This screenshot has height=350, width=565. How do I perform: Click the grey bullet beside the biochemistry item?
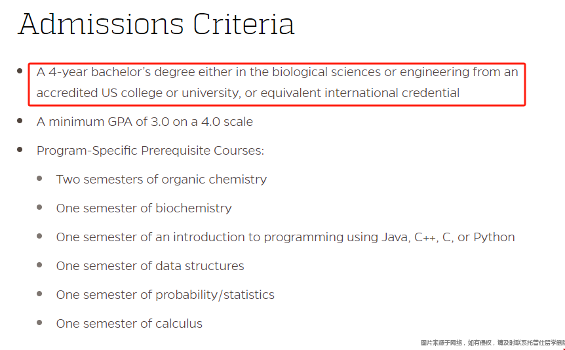[x=39, y=207]
